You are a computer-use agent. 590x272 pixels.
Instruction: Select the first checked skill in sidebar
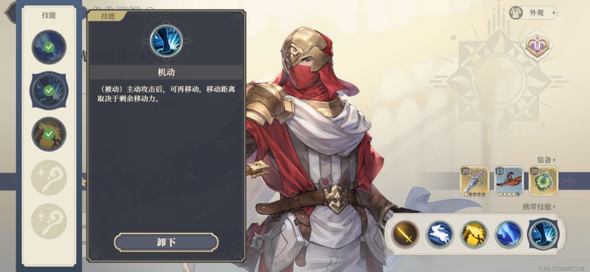pos(49,47)
